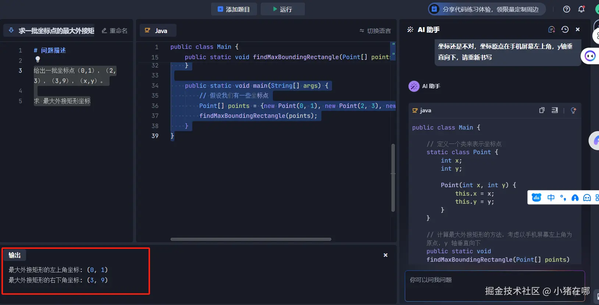Click the floating robot face assistant icon
Viewport: 599px width, 305px height.
click(590, 56)
